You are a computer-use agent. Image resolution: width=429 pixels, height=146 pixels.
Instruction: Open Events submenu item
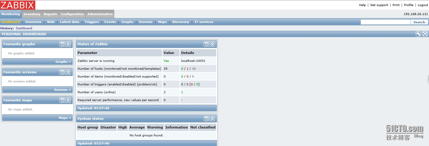point(110,22)
